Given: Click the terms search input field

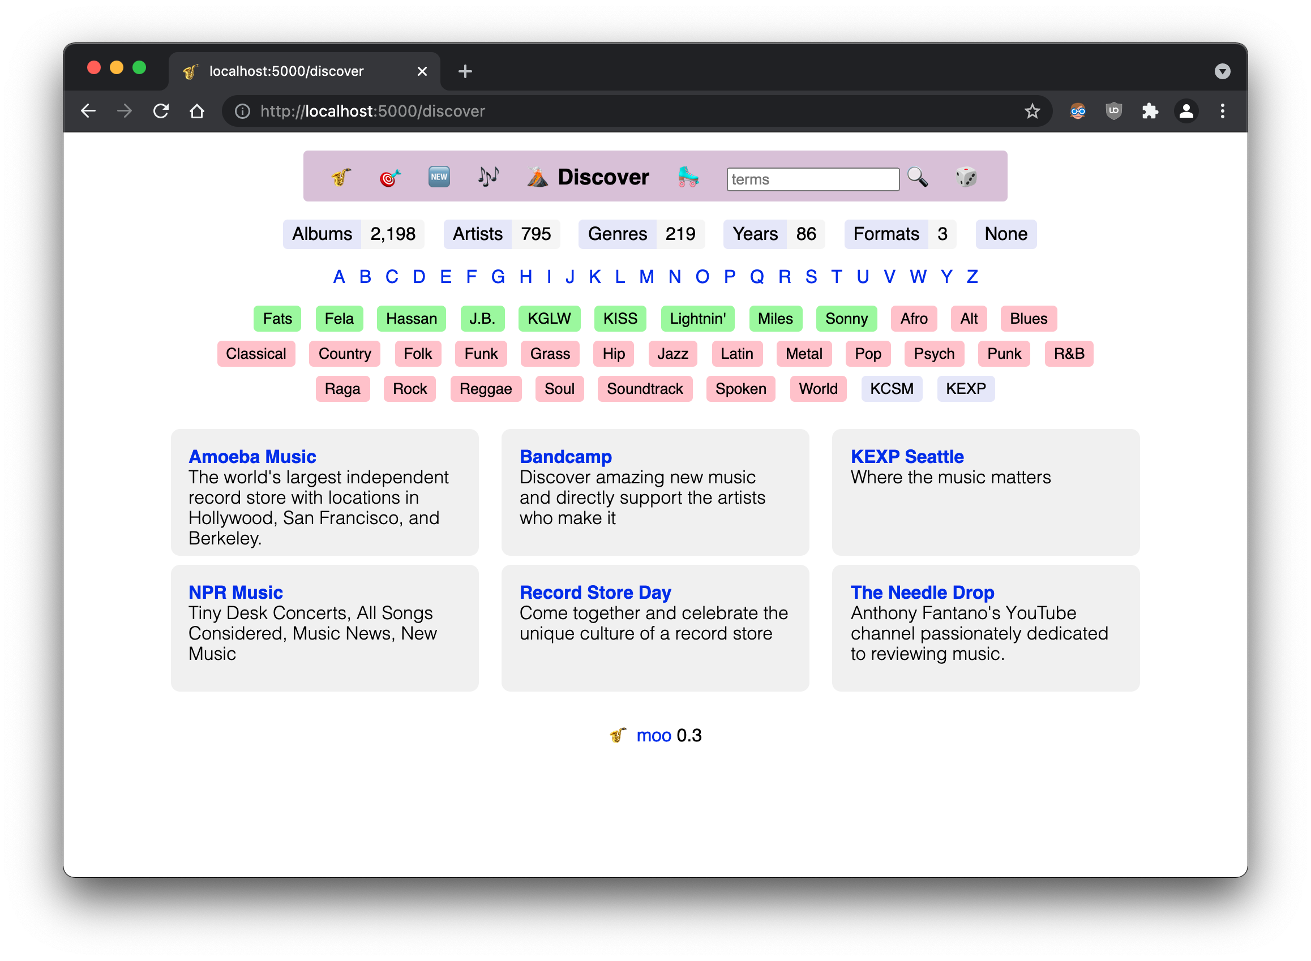Looking at the screenshot, I should [x=812, y=179].
